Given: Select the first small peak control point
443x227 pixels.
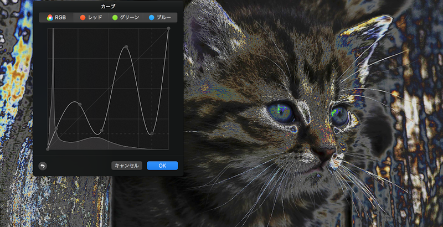Looking at the screenshot, I should [x=80, y=104].
